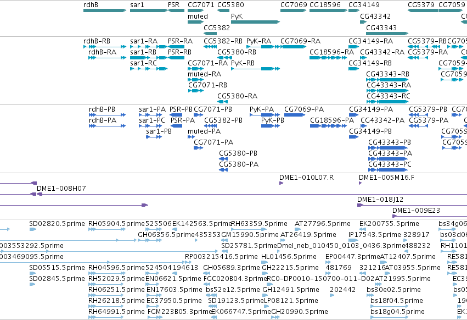Click the CG7069-PA protein label
Screen dimensions: 467x320
(x=304, y=109)
